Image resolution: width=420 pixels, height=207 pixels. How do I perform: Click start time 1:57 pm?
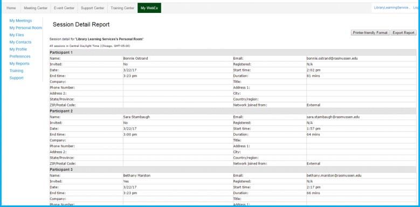(313, 129)
